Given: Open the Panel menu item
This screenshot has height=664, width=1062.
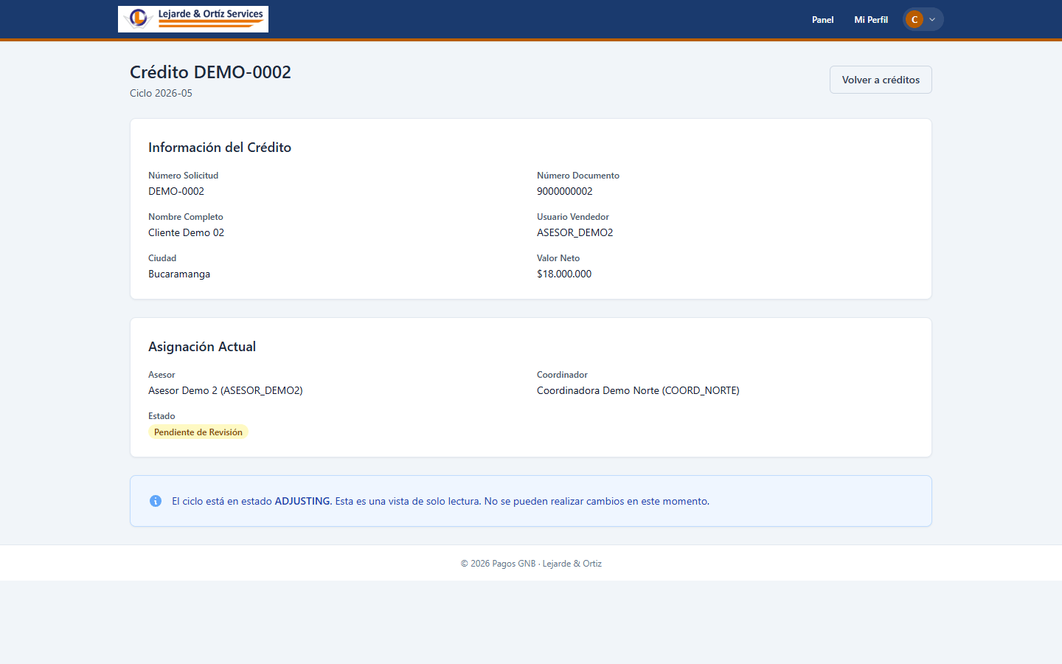Looking at the screenshot, I should click(822, 20).
